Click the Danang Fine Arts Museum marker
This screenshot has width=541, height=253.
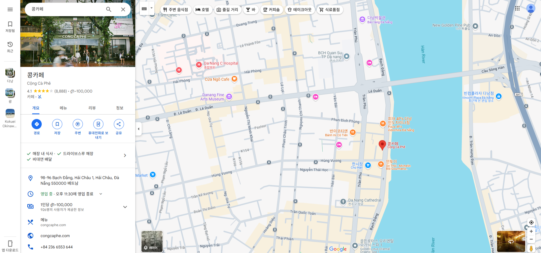(229, 97)
